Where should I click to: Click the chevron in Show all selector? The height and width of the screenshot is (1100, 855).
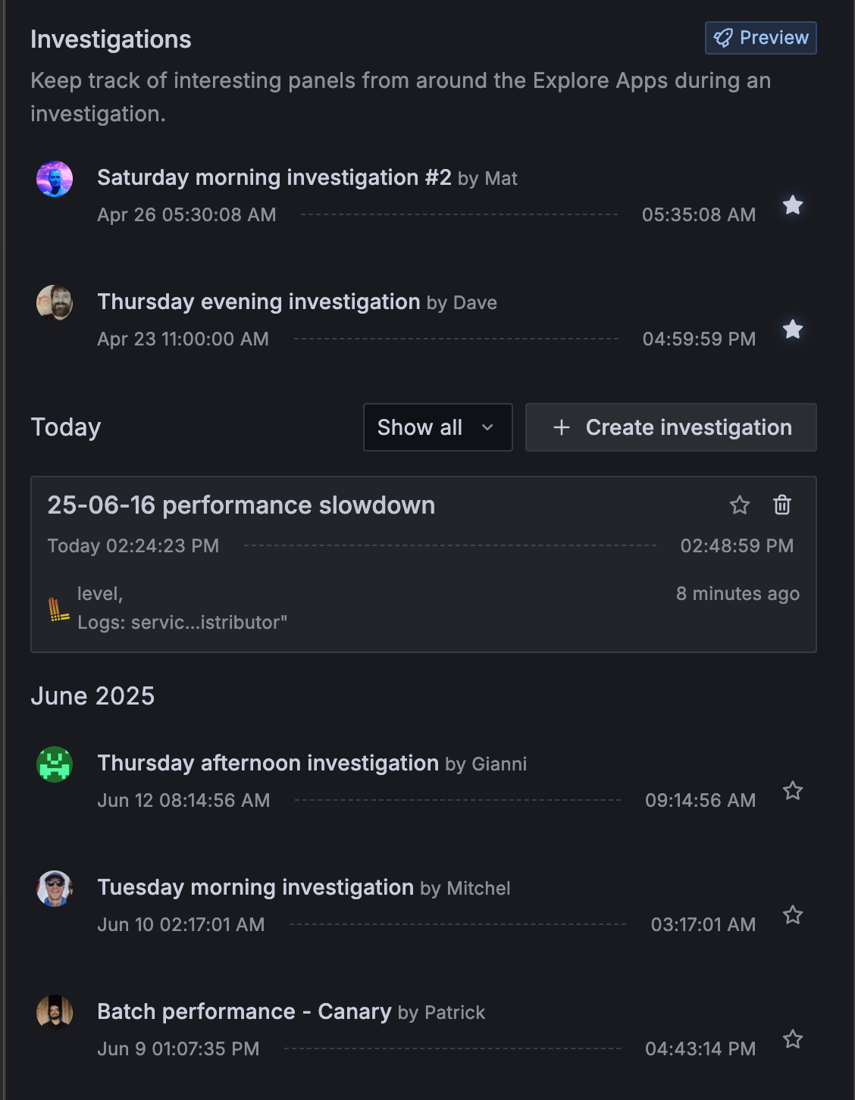point(487,428)
